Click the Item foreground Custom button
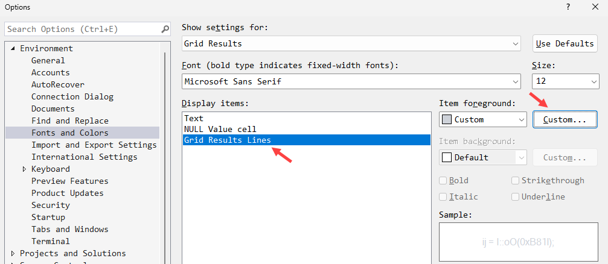The height and width of the screenshot is (264, 608). [x=565, y=119]
